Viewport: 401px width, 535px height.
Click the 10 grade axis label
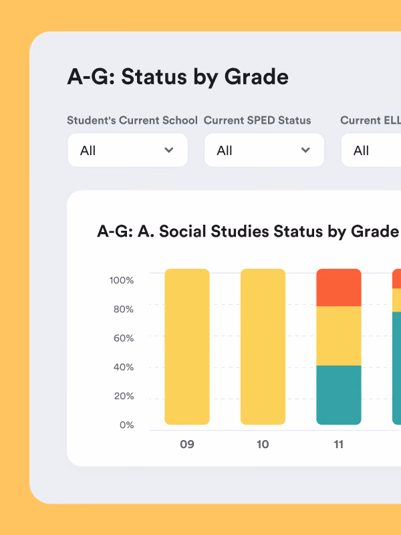click(263, 444)
